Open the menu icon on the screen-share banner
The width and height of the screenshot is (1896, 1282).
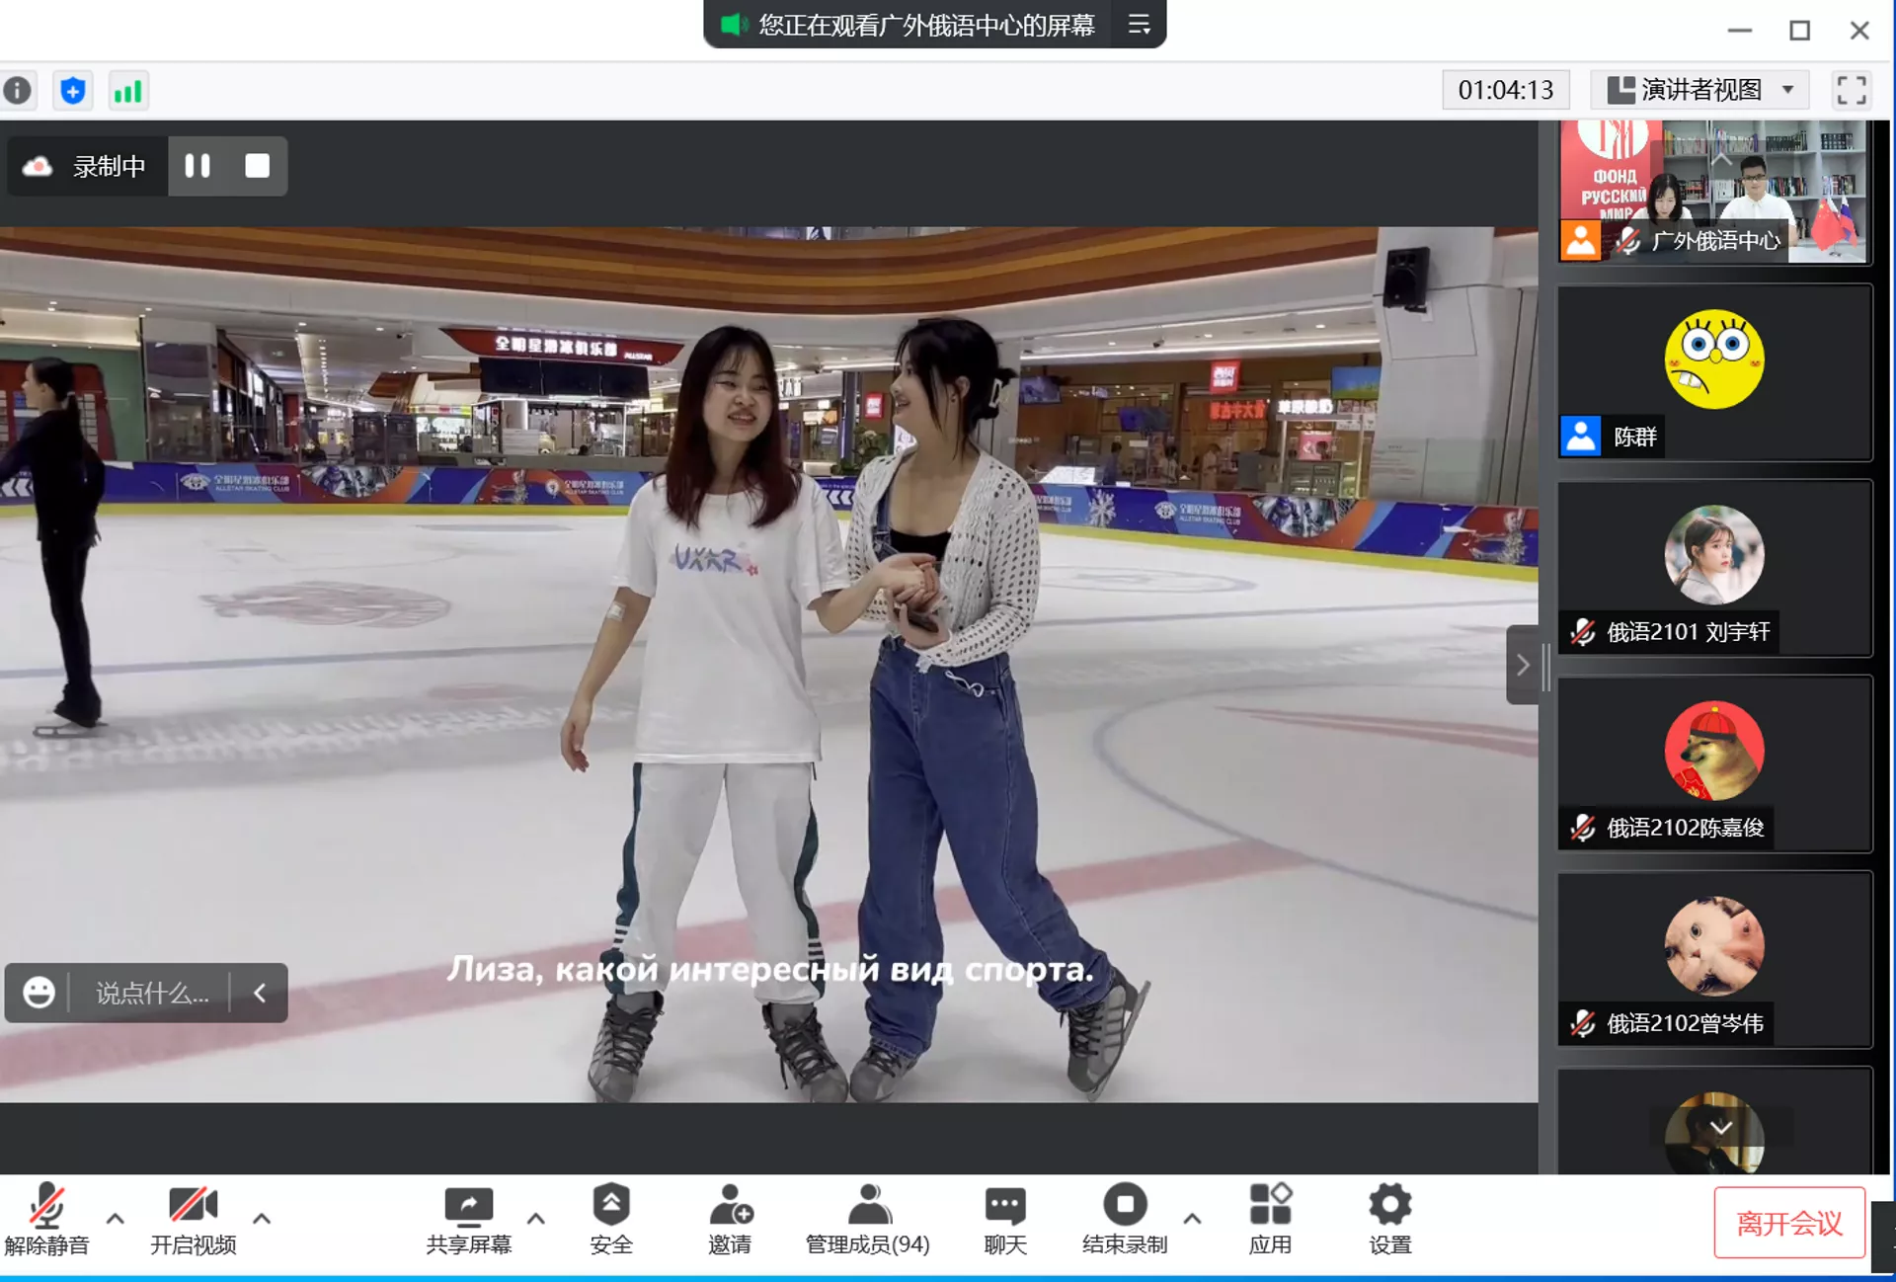click(x=1140, y=24)
